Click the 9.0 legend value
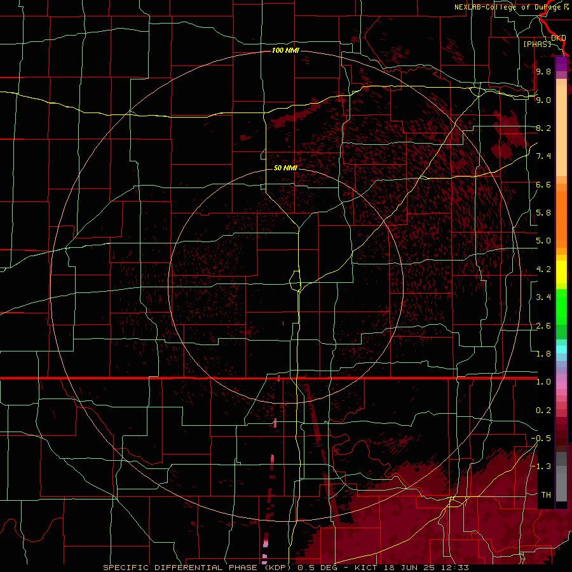The width and height of the screenshot is (572, 572). coord(543,100)
